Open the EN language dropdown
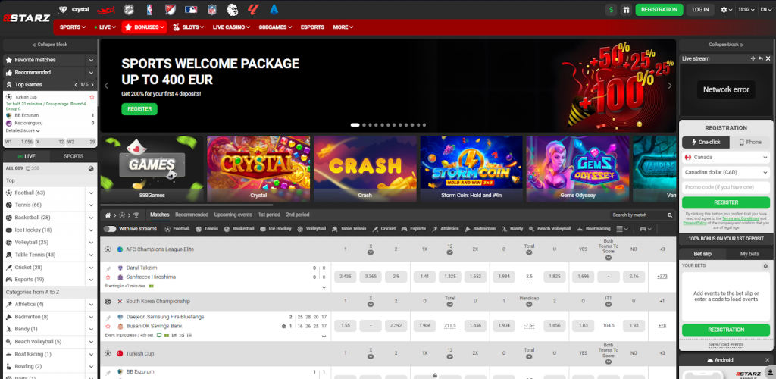Image resolution: width=776 pixels, height=379 pixels. [x=766, y=9]
